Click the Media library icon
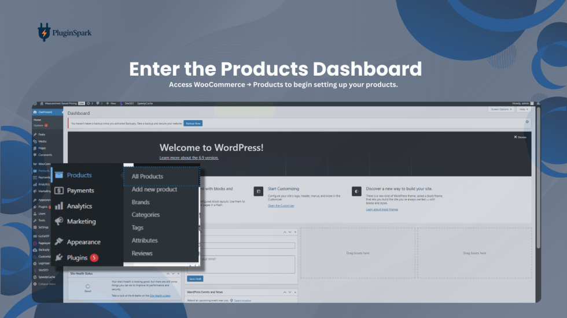This screenshot has width=567, height=318. click(35, 141)
